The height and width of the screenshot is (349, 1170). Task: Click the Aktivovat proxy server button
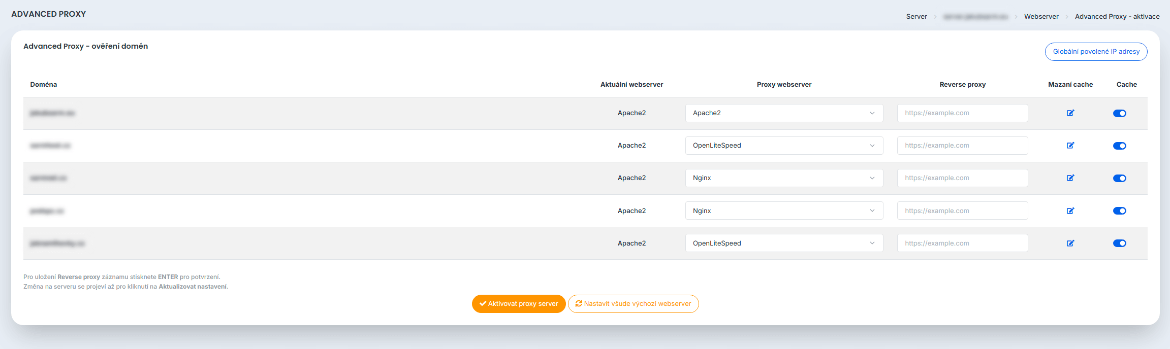(518, 304)
